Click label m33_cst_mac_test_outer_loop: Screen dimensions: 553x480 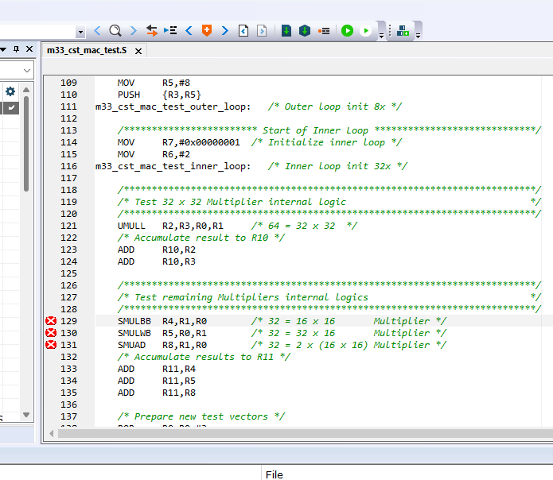173,106
